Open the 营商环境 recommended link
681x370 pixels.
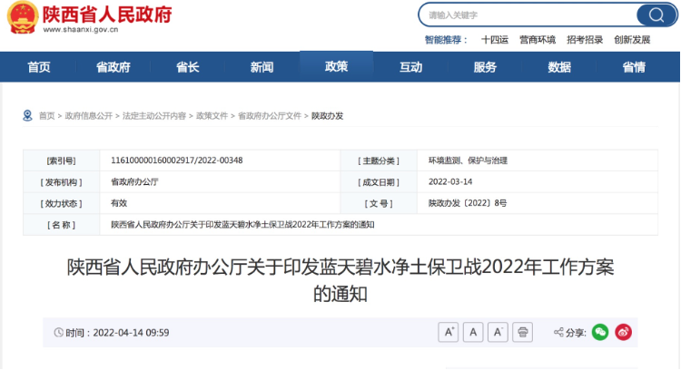pyautogui.click(x=537, y=40)
